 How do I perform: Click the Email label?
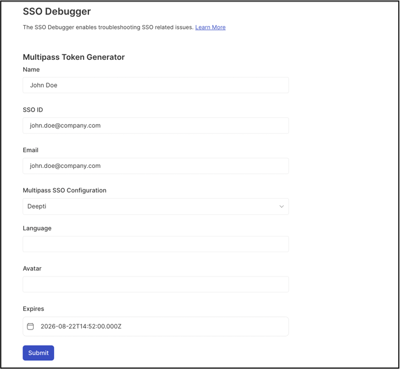click(x=31, y=150)
